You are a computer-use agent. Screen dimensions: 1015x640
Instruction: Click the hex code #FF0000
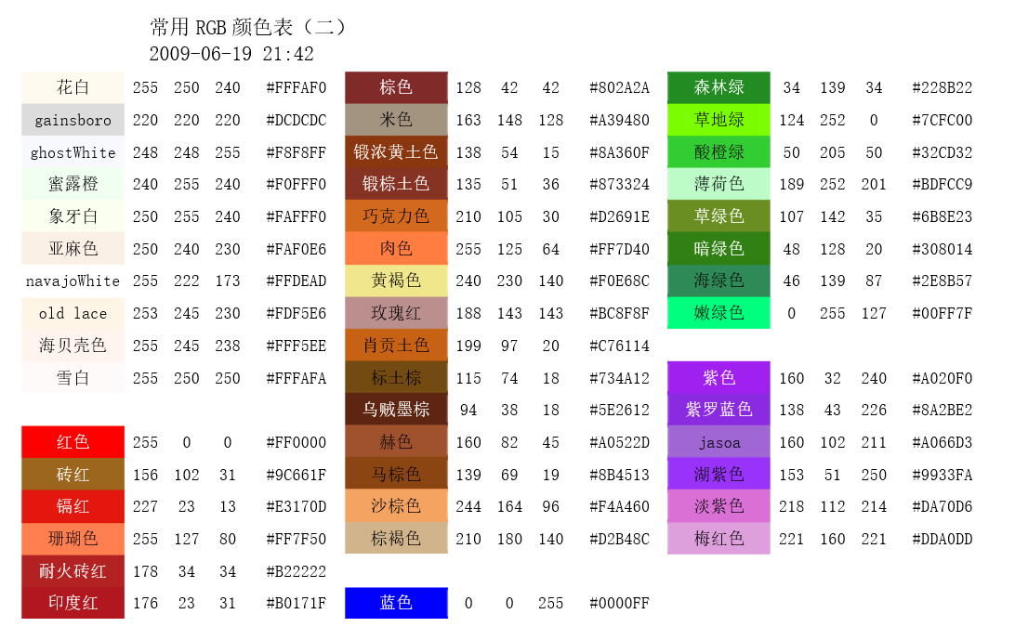296,442
